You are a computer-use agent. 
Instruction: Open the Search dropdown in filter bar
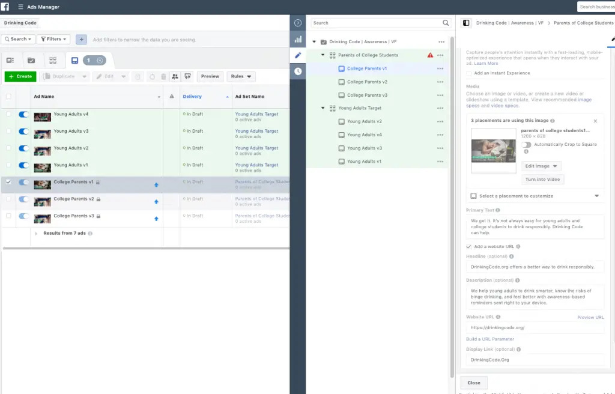pyautogui.click(x=18, y=39)
